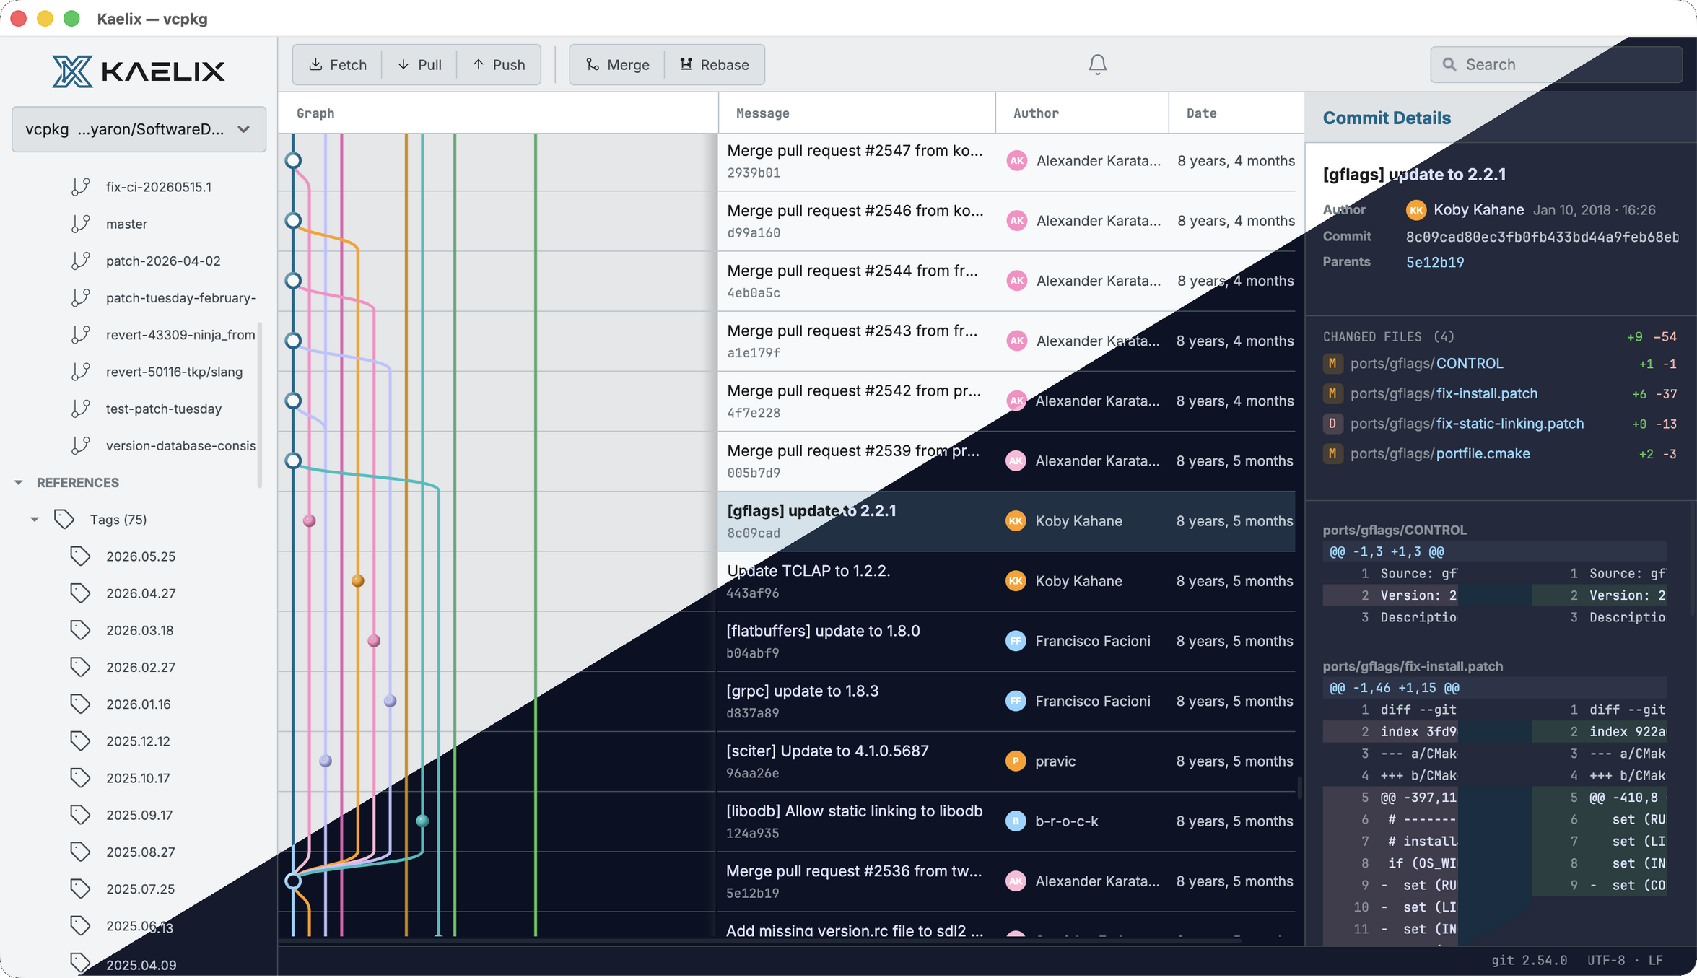This screenshot has width=1697, height=978.
Task: Select tag 2025.07.25
Action: click(x=140, y=889)
